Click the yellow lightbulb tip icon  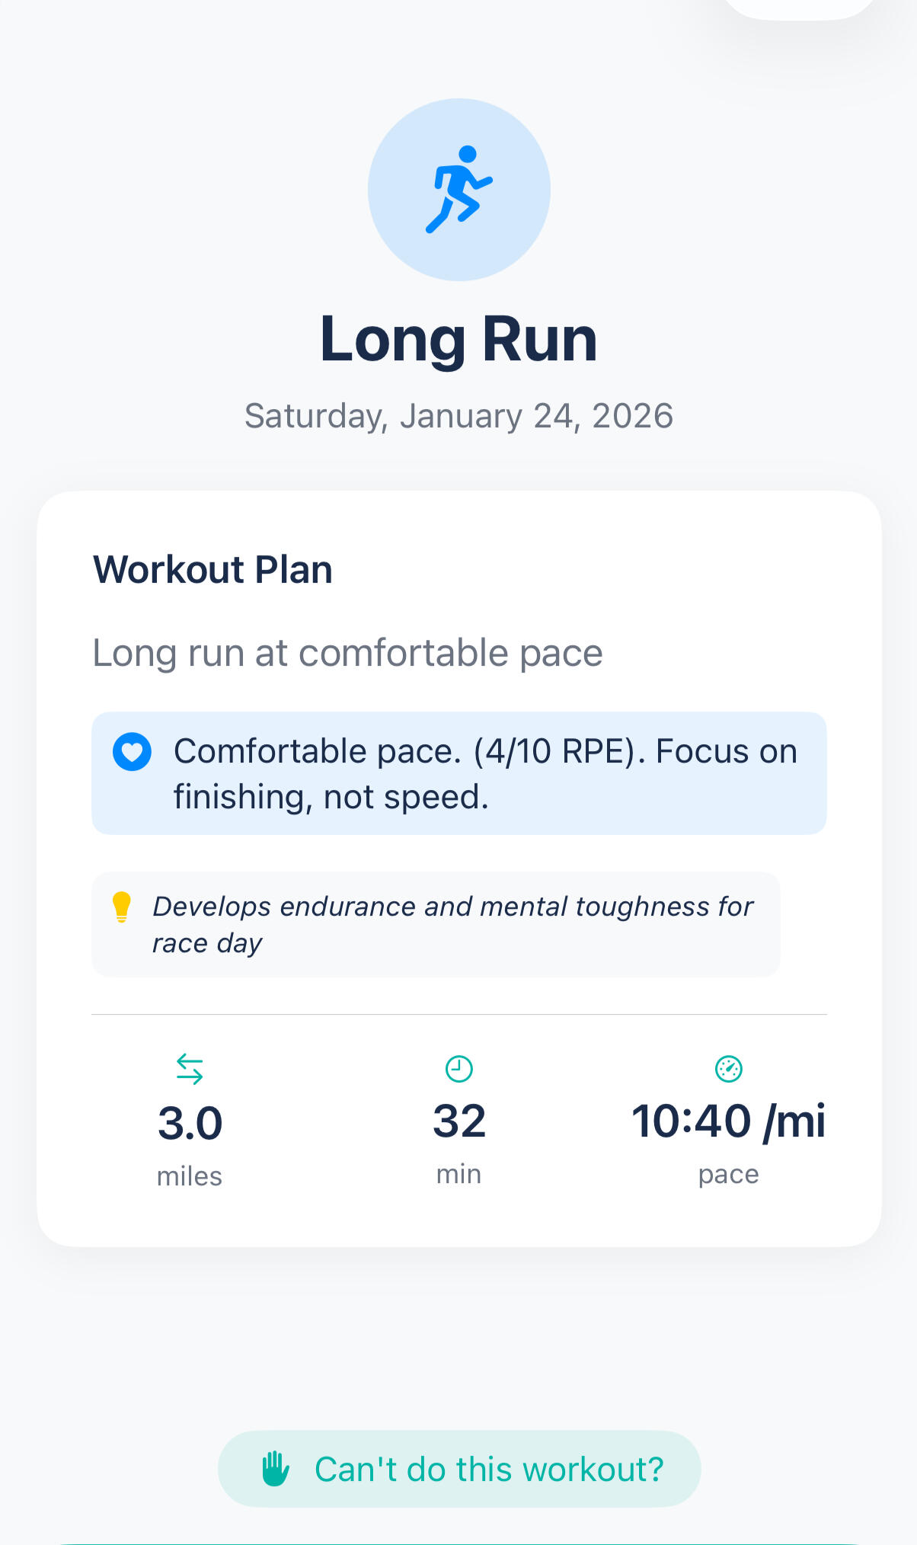[122, 907]
